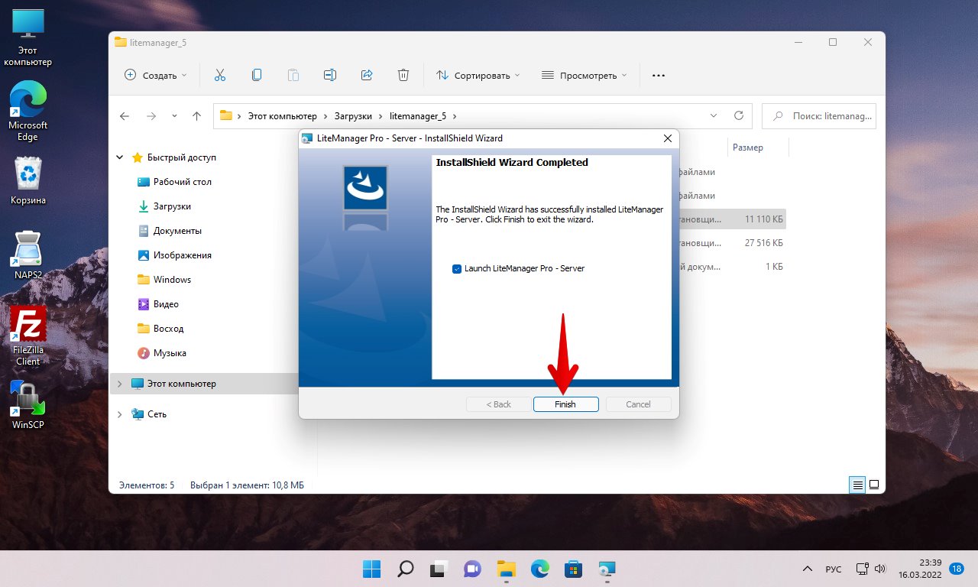
Task: Click the Windows Start button on taskbar
Action: tap(371, 569)
